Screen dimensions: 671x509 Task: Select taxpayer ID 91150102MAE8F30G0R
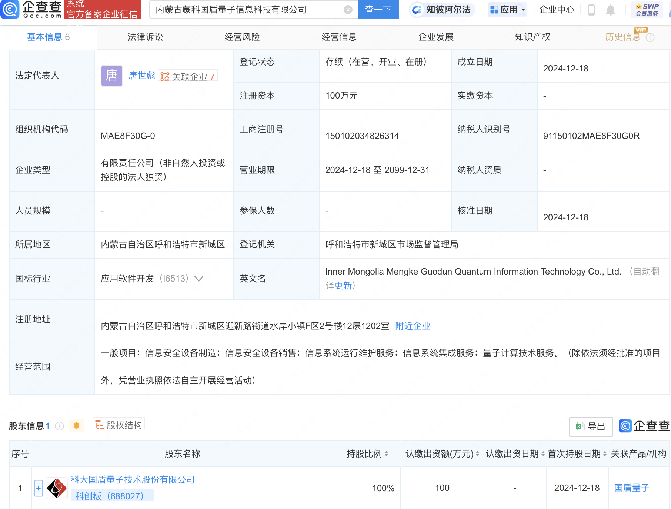[x=591, y=136]
